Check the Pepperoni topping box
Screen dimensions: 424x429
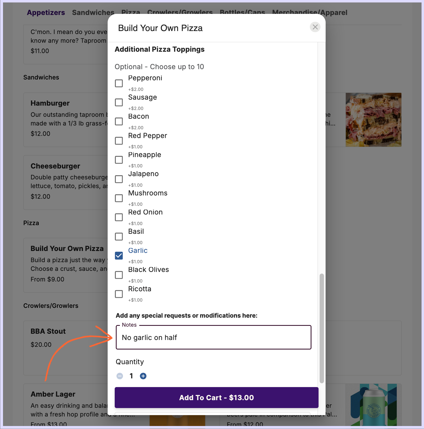pos(119,83)
